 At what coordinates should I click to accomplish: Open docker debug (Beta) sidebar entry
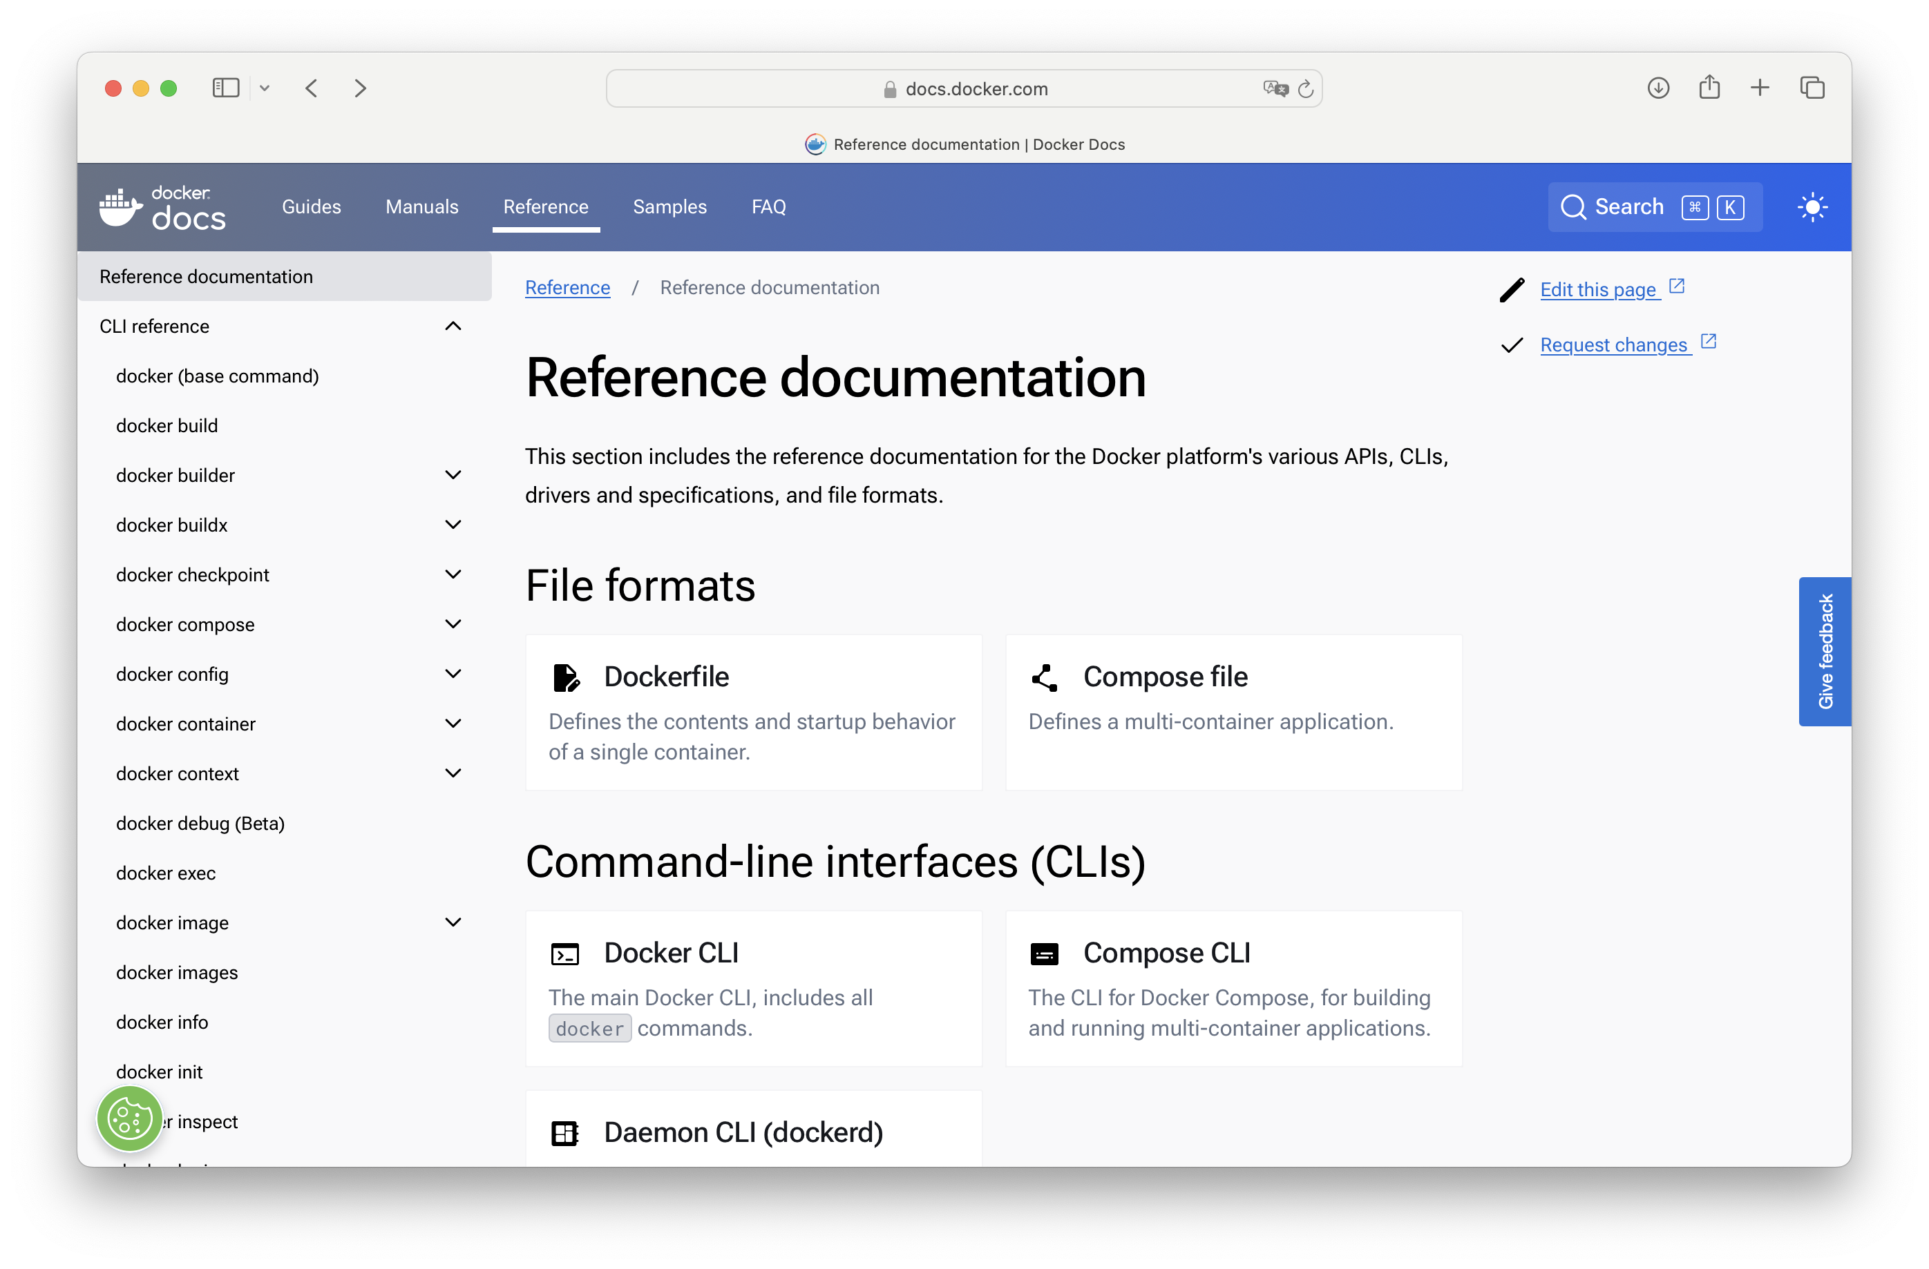[x=200, y=823]
